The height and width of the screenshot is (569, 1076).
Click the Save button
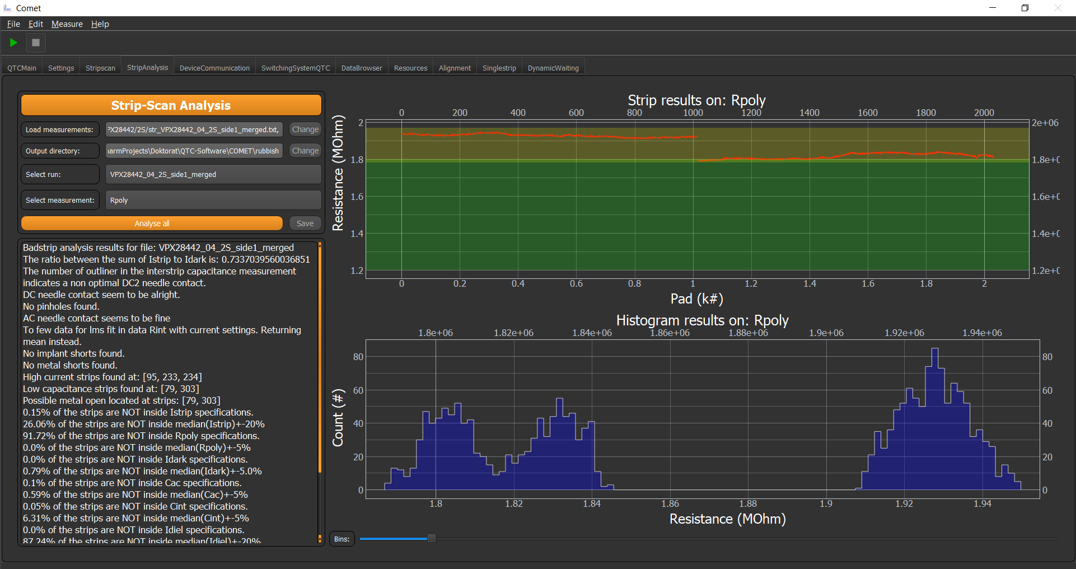(305, 223)
